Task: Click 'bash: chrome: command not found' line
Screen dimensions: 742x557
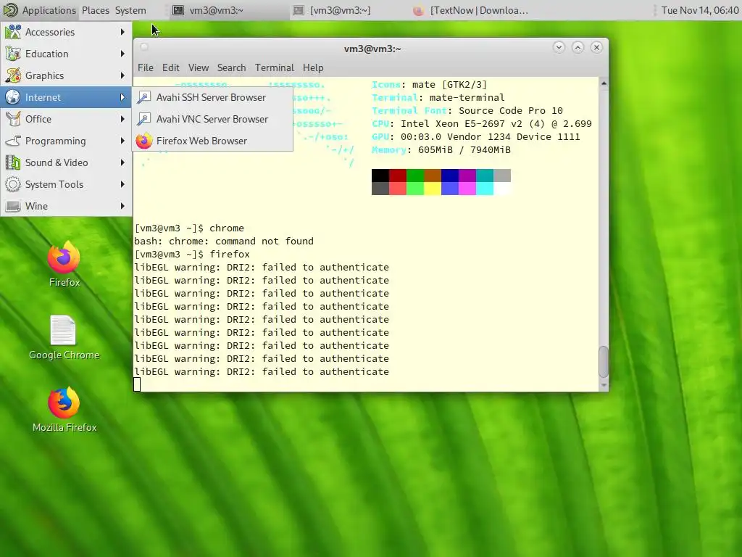Action: [x=224, y=241]
